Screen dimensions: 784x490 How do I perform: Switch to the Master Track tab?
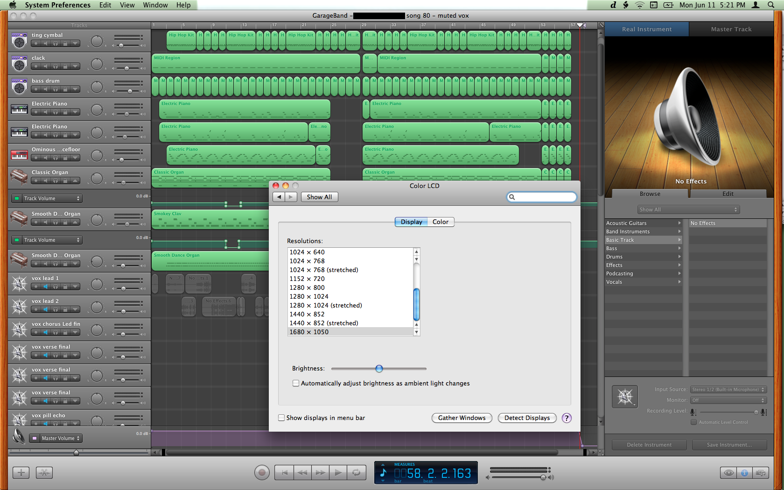[x=731, y=29]
